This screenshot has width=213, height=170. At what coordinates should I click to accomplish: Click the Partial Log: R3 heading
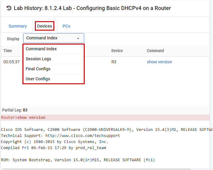(x=15, y=110)
